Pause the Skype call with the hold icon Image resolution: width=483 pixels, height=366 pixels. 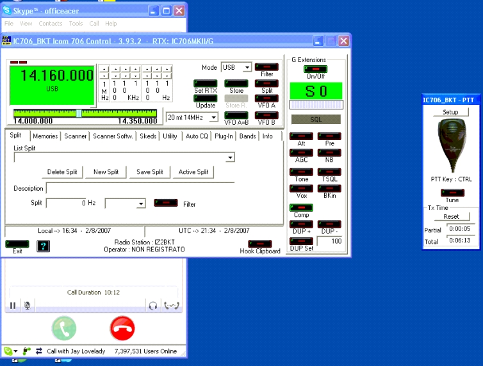13,305
